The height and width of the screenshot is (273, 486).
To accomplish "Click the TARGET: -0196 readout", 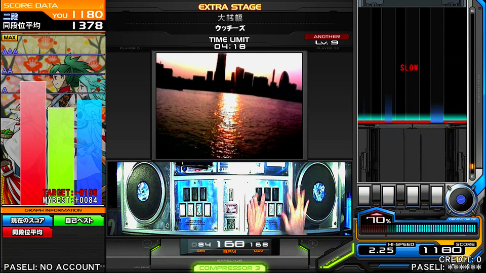I will 70,193.
